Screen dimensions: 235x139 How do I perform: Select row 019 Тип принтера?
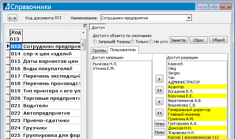pos(45,91)
